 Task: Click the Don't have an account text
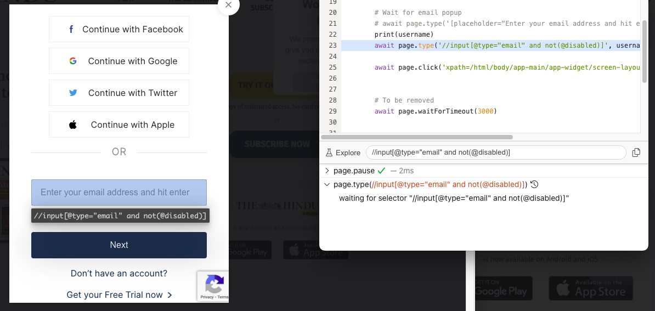tap(119, 274)
